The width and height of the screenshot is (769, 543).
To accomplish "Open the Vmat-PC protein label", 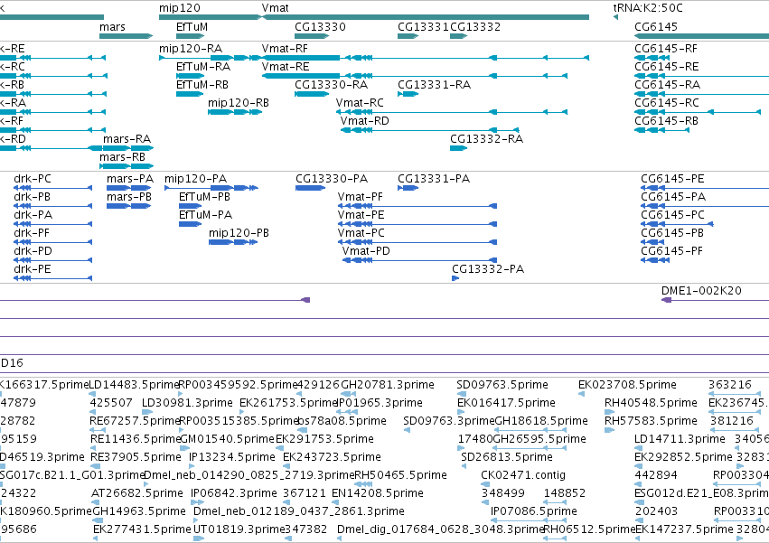I will click(361, 233).
